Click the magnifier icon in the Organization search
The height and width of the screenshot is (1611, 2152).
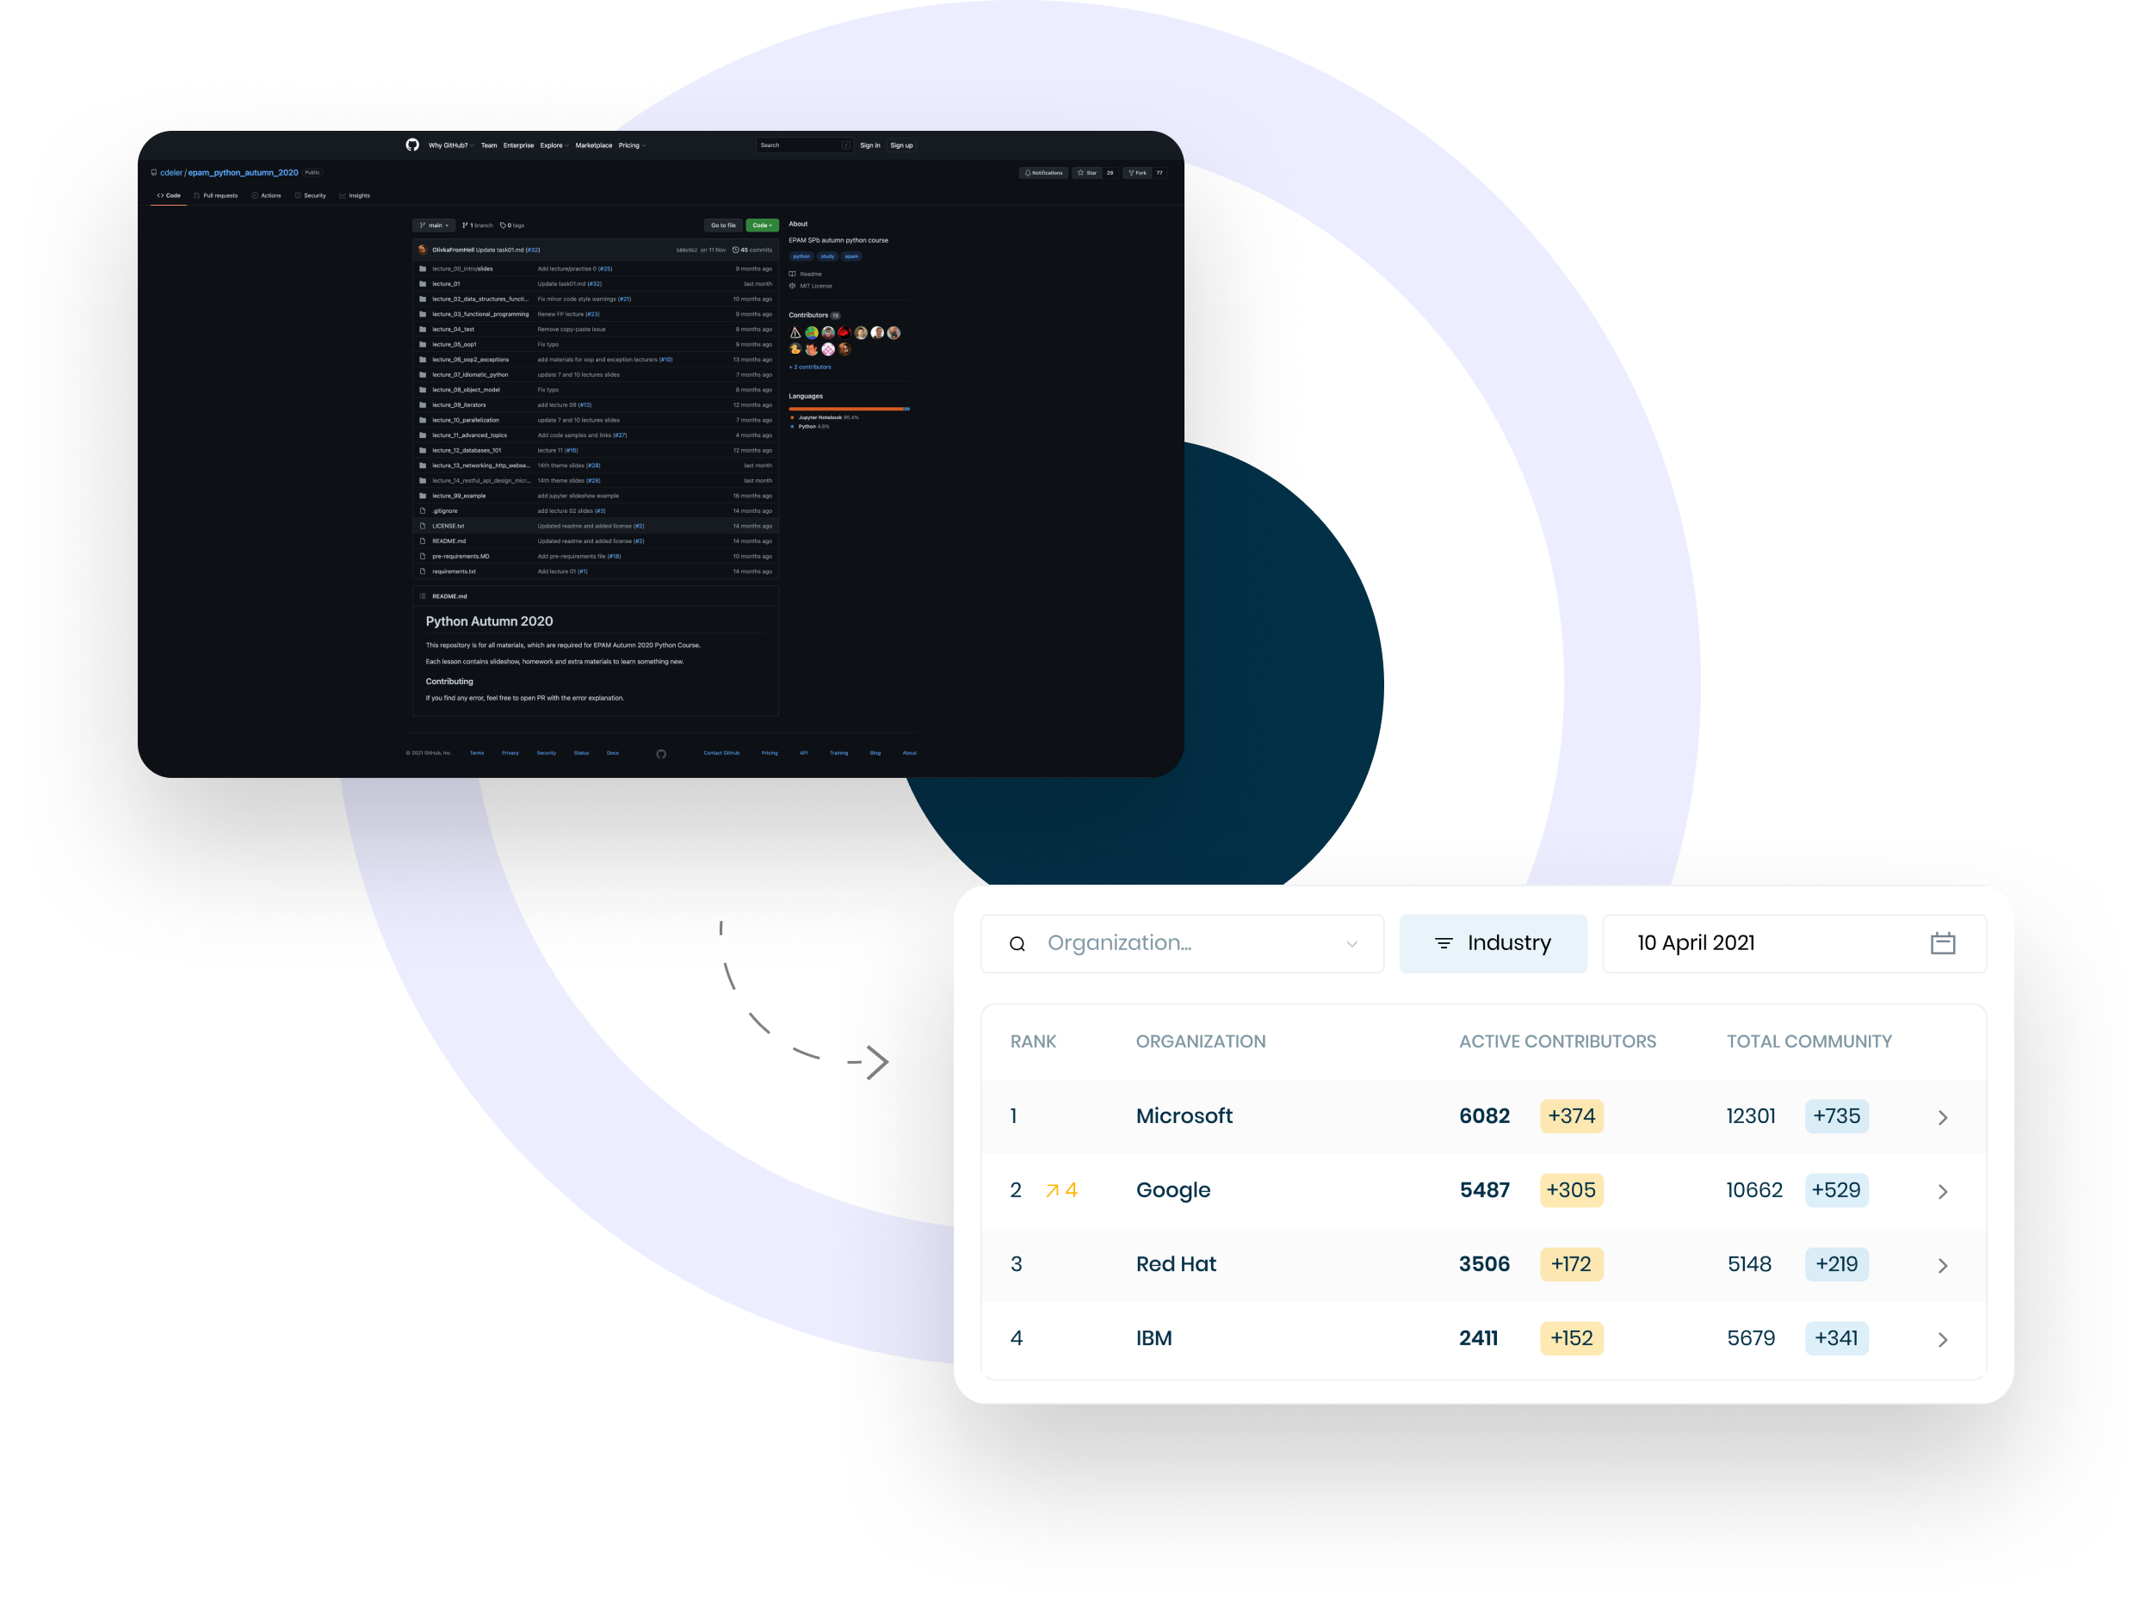pyautogui.click(x=1017, y=942)
